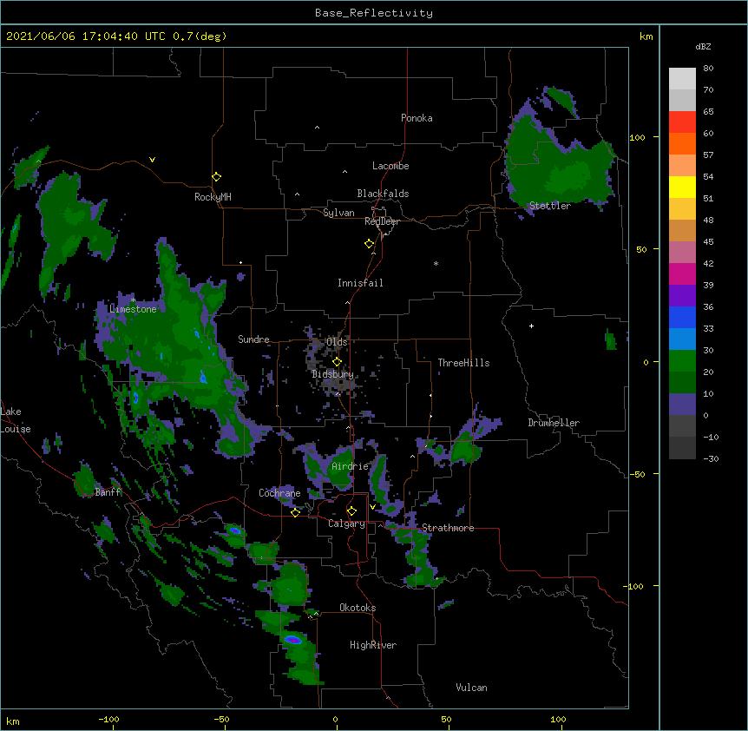Click the Strathmore city label

pyautogui.click(x=448, y=528)
